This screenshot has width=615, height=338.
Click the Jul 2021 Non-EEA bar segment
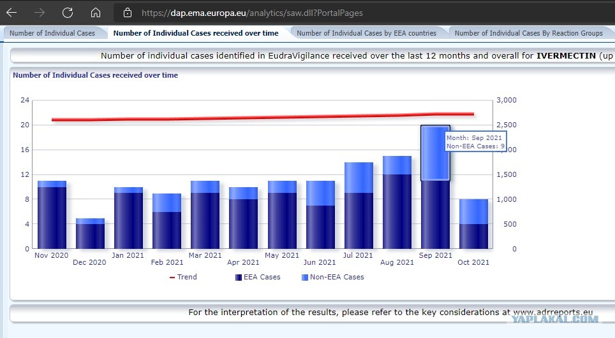(359, 178)
